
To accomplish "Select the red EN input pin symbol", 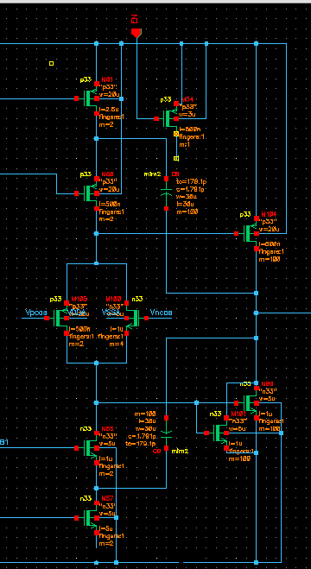I will pos(136,33).
